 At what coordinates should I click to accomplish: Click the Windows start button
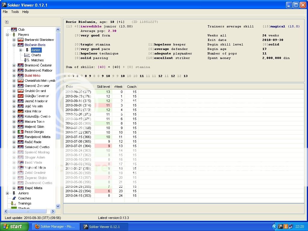14,226
